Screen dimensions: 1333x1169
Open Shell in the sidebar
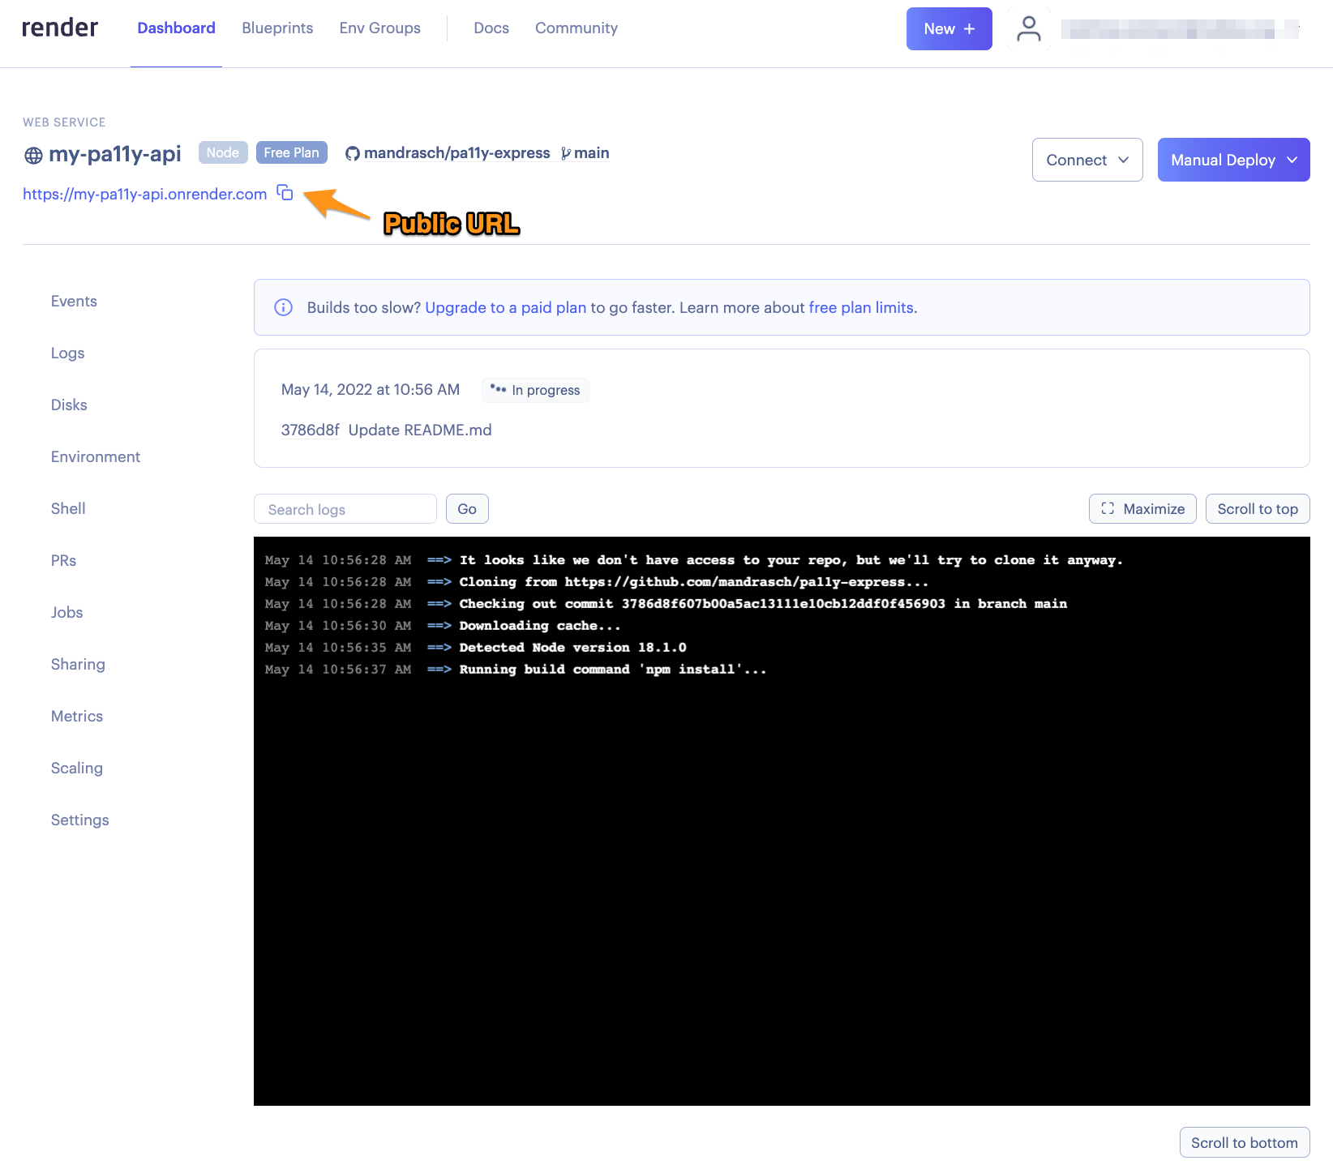point(68,508)
